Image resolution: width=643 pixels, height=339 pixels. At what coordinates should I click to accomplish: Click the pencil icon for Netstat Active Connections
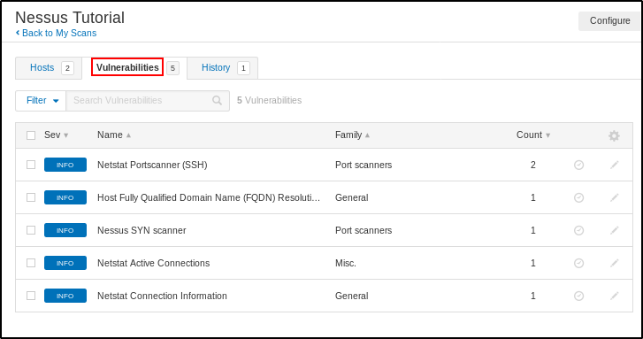point(614,263)
